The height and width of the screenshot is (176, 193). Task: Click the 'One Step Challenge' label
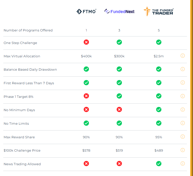pyautogui.click(x=20, y=43)
